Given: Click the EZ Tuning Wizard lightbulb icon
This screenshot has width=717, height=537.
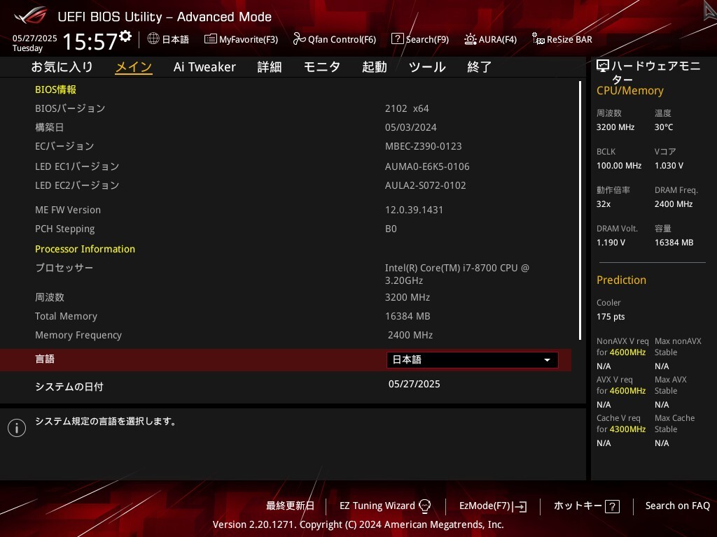Looking at the screenshot, I should point(425,506).
